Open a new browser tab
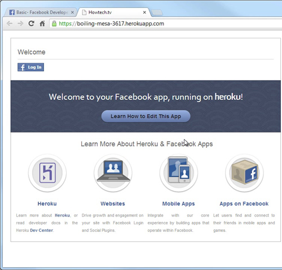 point(157,12)
